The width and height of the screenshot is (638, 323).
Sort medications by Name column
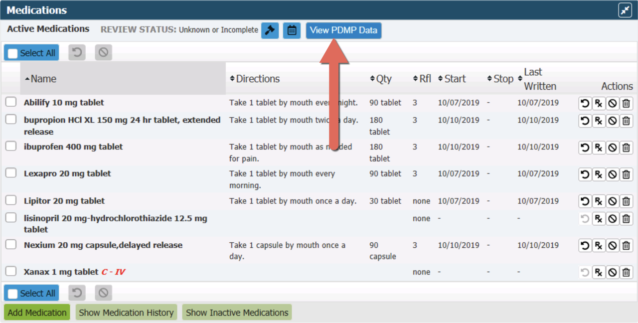tap(43, 79)
